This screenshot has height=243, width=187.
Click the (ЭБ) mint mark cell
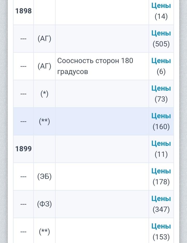(x=44, y=176)
